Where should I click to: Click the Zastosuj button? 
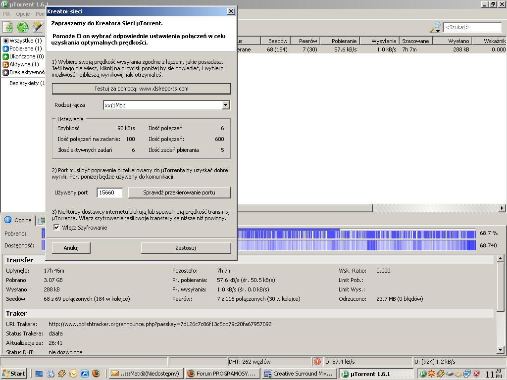pos(186,248)
